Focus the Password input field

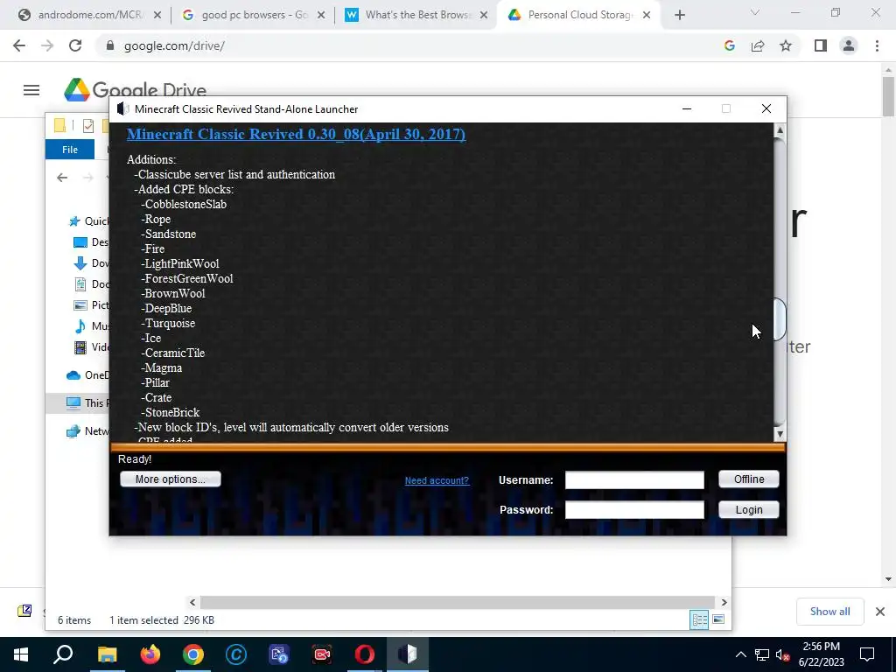coord(634,510)
